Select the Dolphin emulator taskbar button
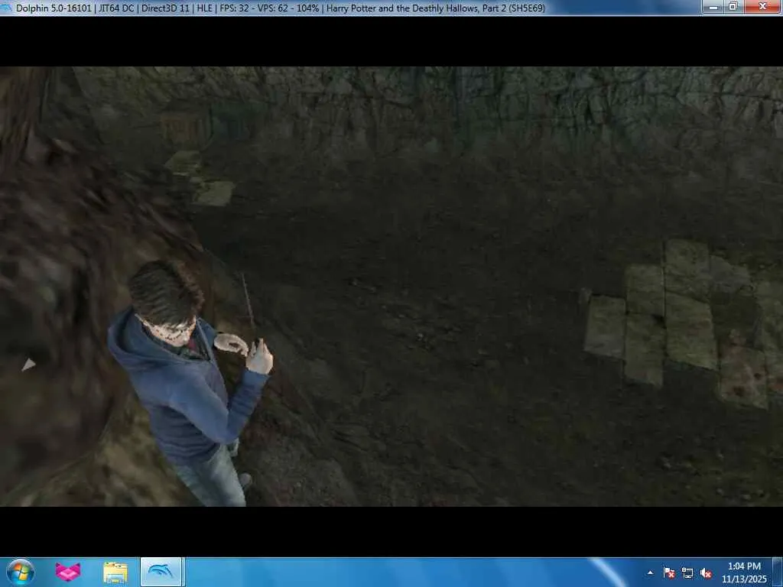 162,572
